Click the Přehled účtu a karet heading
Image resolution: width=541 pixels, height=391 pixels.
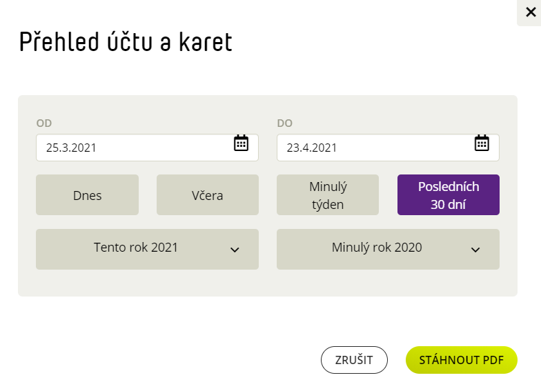coord(126,41)
